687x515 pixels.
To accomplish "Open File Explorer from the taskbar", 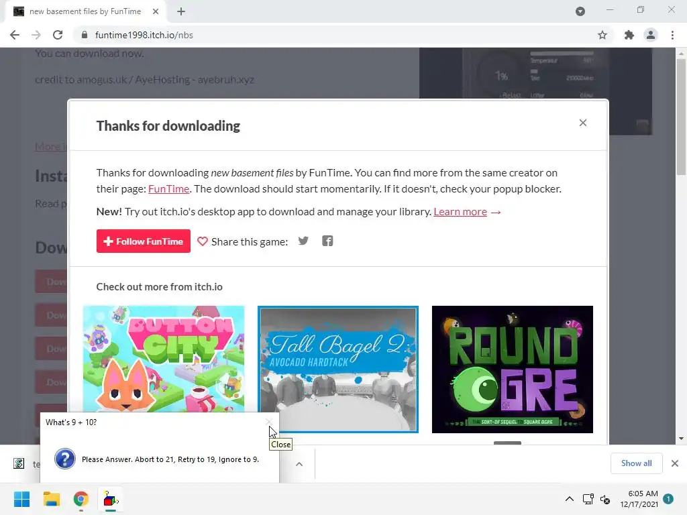I will (51, 499).
